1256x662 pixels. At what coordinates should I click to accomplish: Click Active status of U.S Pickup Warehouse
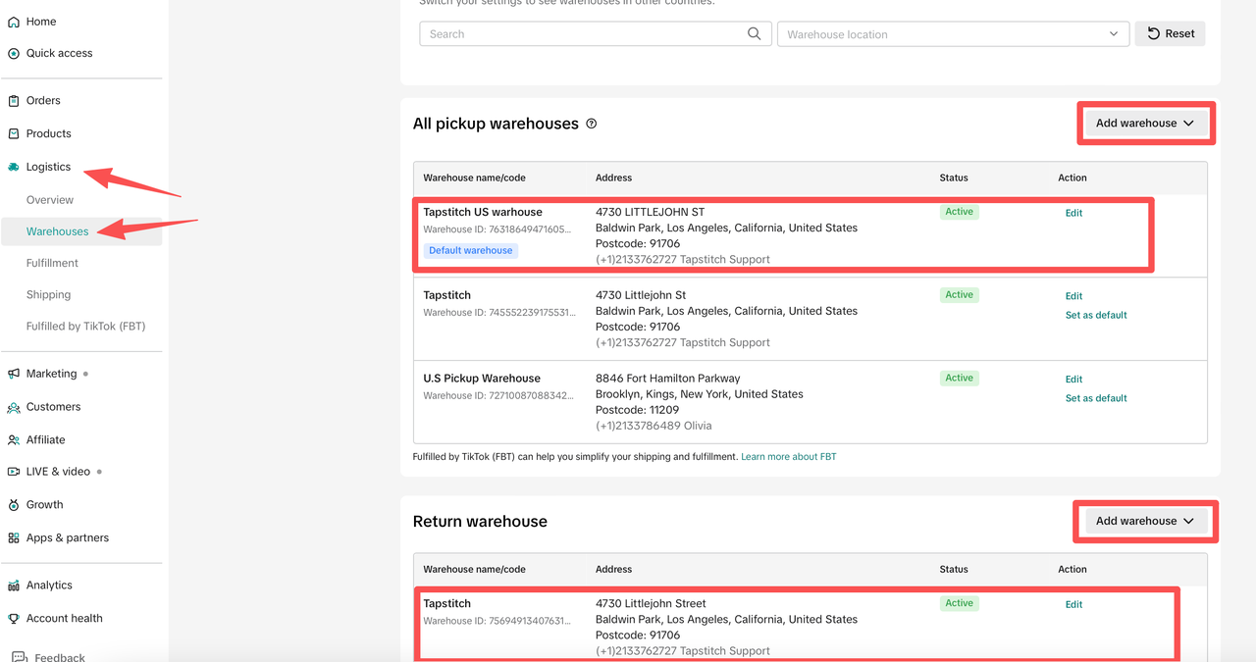coord(960,379)
